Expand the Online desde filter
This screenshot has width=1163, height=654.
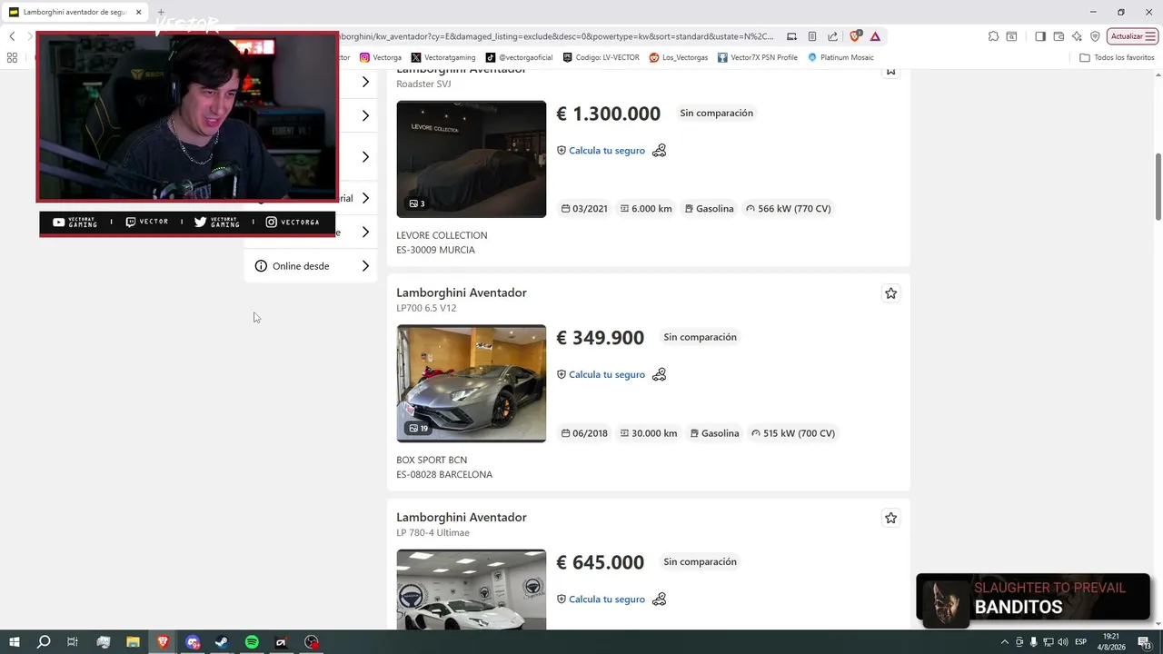click(x=312, y=266)
